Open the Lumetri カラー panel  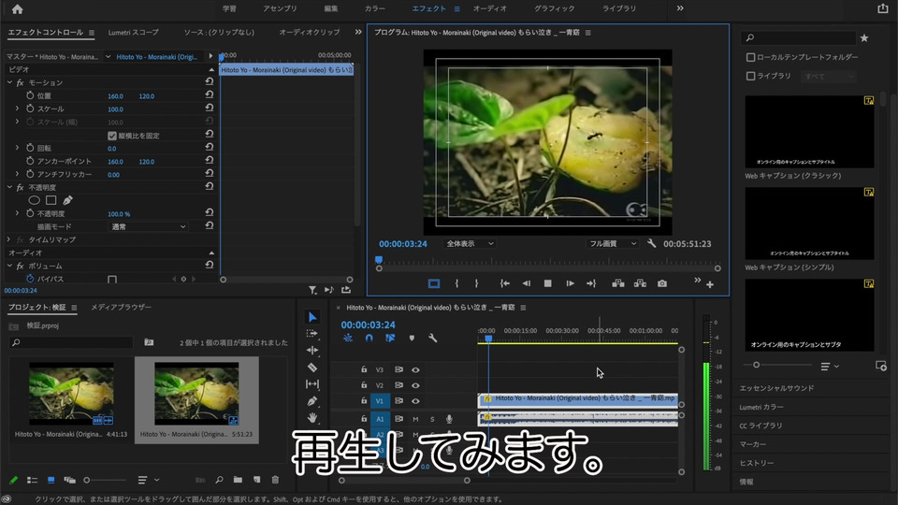point(761,407)
